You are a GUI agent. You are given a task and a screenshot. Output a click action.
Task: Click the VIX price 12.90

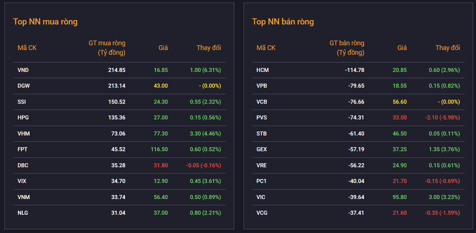[161, 181]
